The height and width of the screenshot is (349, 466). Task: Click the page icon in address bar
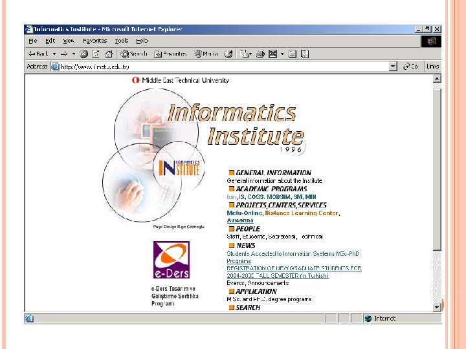point(55,67)
